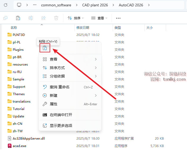This screenshot has width=187, height=151.
Task: Click the date 2025/8/7 18:32 for PLNT3D
Action: (x=88, y=35)
